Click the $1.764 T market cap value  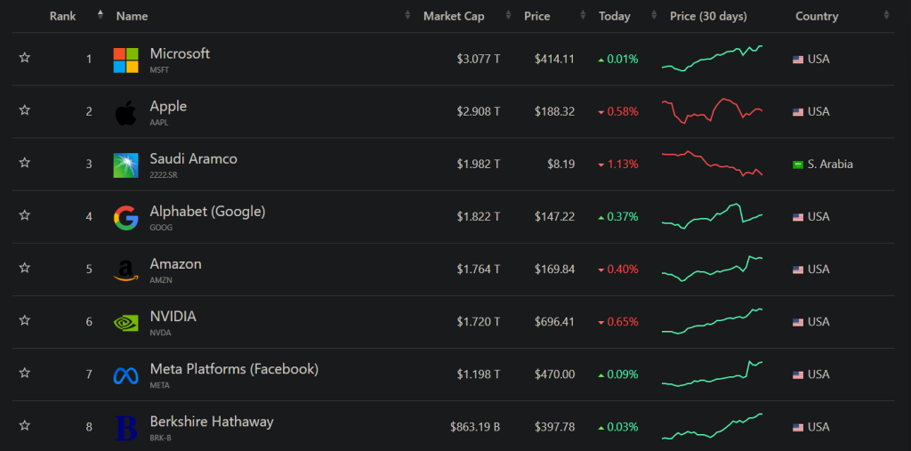click(478, 270)
